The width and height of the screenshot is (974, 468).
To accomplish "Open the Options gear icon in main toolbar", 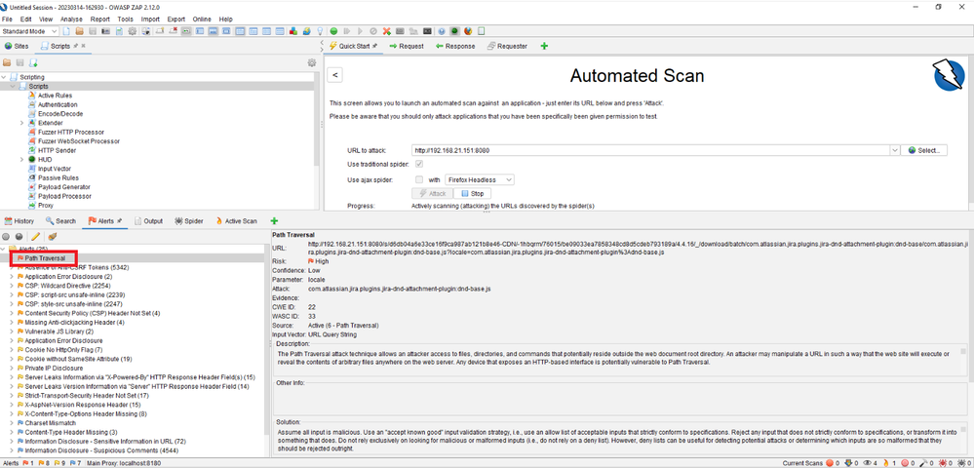I will [x=133, y=31].
